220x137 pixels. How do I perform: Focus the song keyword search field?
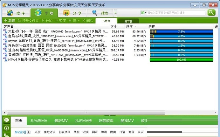click(176, 13)
